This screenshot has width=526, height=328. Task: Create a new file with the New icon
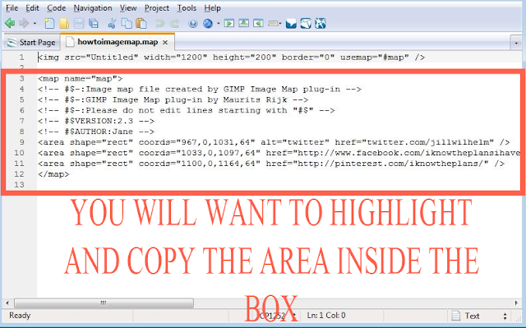(49, 24)
